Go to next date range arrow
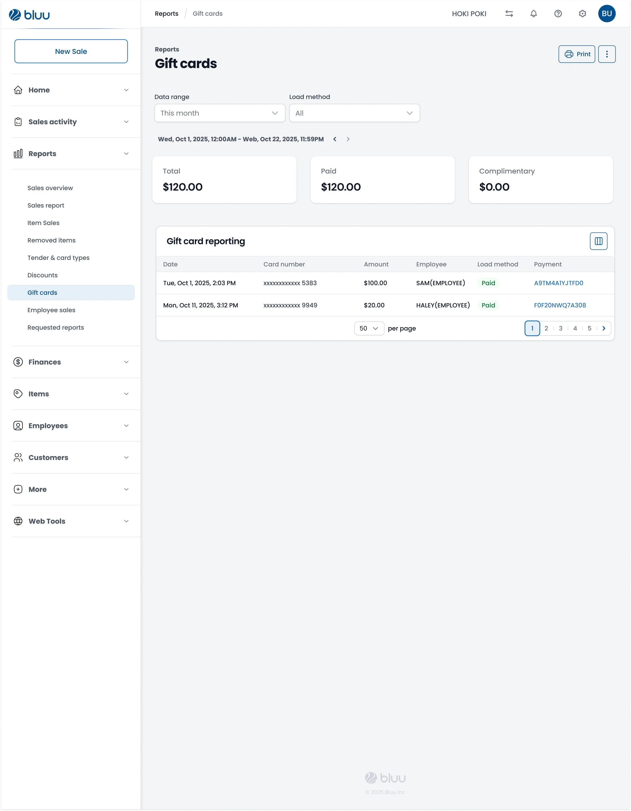Image resolution: width=631 pixels, height=811 pixels. [348, 139]
